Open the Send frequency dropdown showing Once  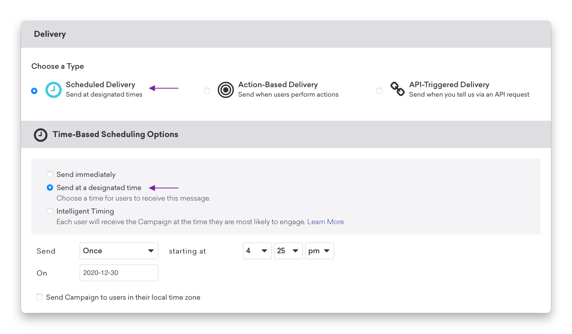pyautogui.click(x=119, y=251)
